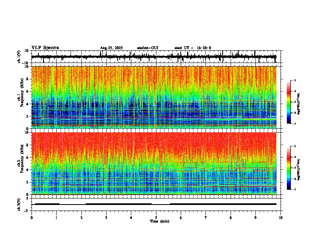Click the 9 tick on the time axis
Image resolution: width=316 pixels, height=244 pixels.
255,218
